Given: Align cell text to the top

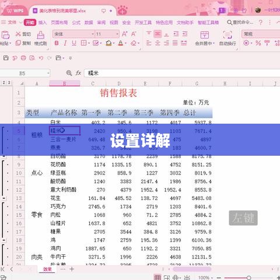Looking at the screenshot, I should click(149, 34).
